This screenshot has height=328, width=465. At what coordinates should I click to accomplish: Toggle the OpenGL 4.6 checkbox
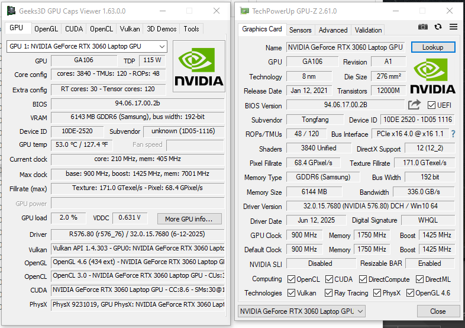(410, 293)
